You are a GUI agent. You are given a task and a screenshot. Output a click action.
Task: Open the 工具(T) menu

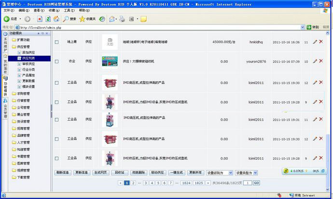tap(69, 10)
